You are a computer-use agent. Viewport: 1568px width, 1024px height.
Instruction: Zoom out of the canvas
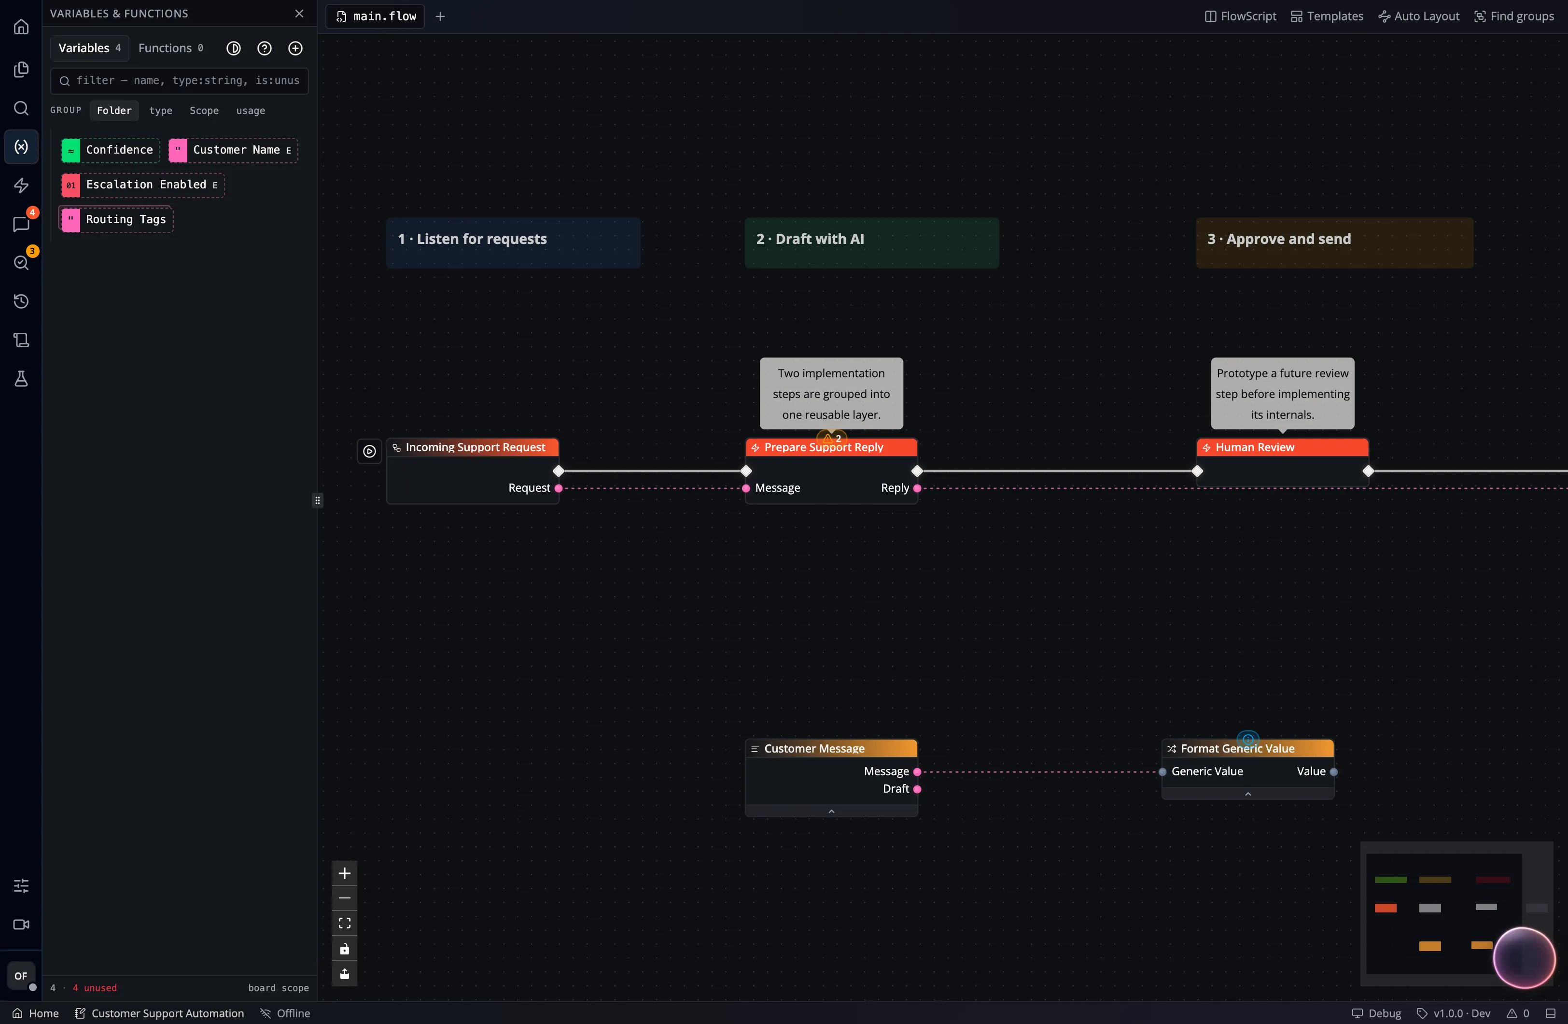point(345,898)
